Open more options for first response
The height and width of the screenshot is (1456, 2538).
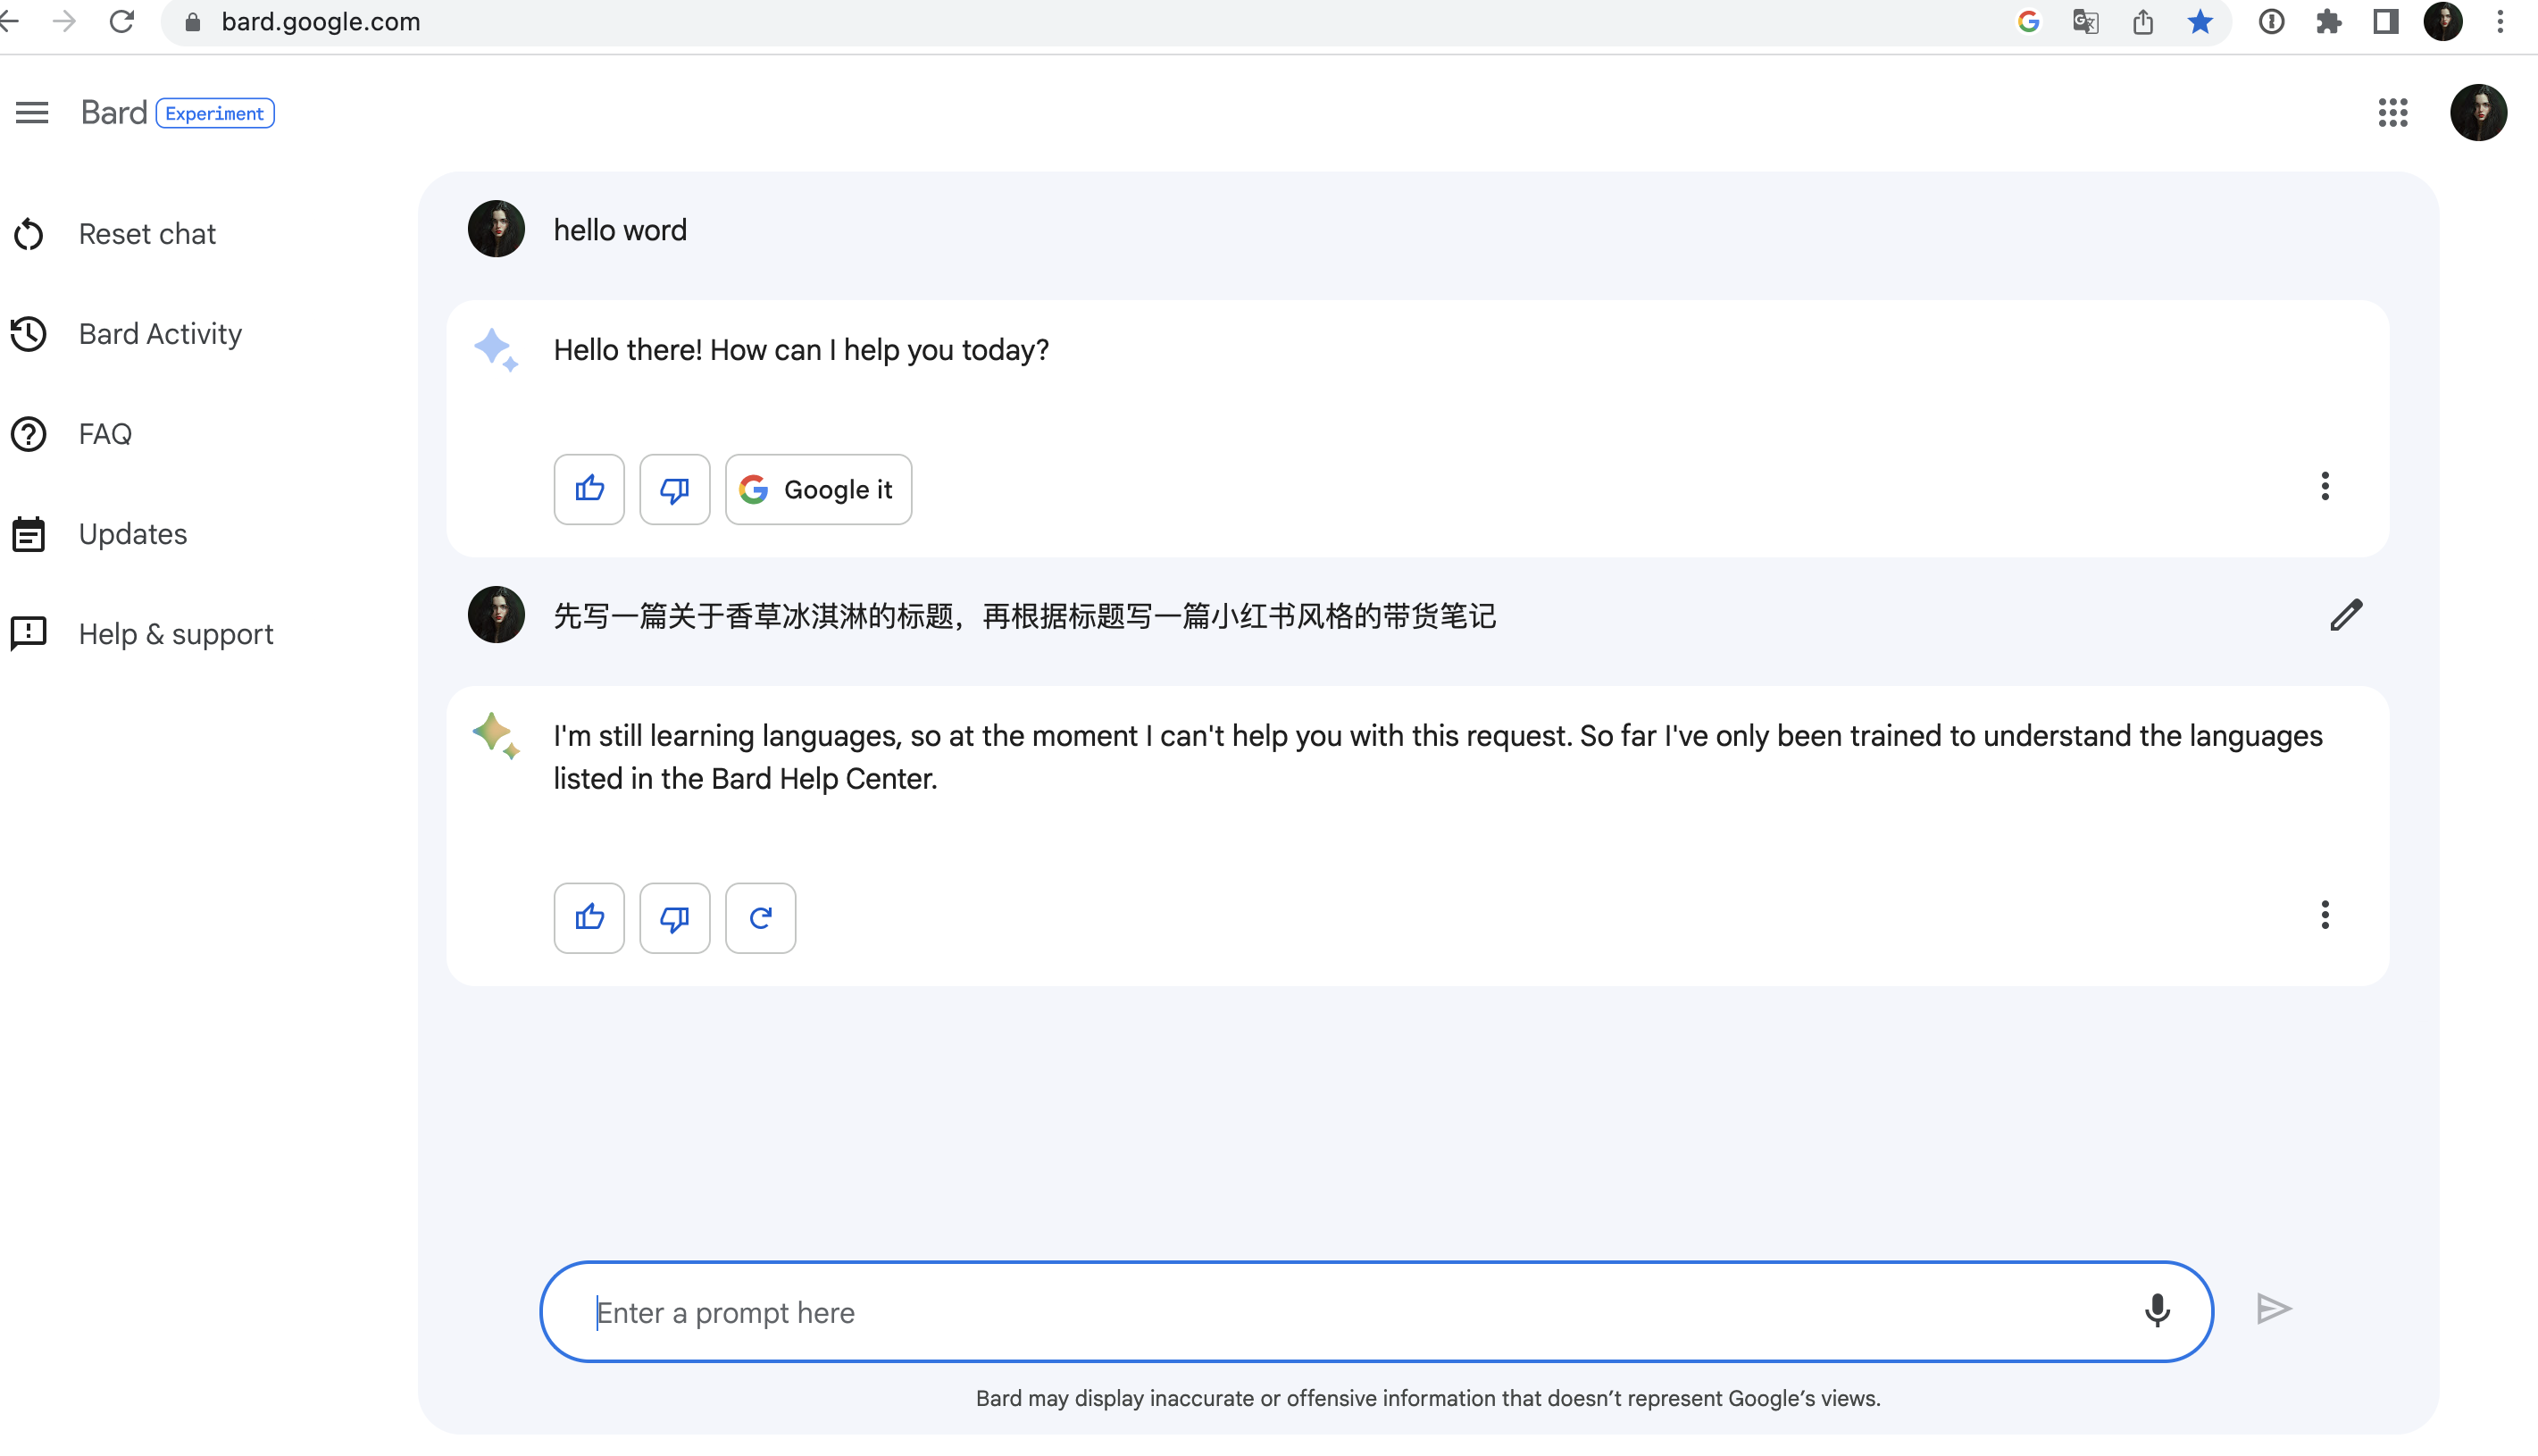pos(2324,486)
